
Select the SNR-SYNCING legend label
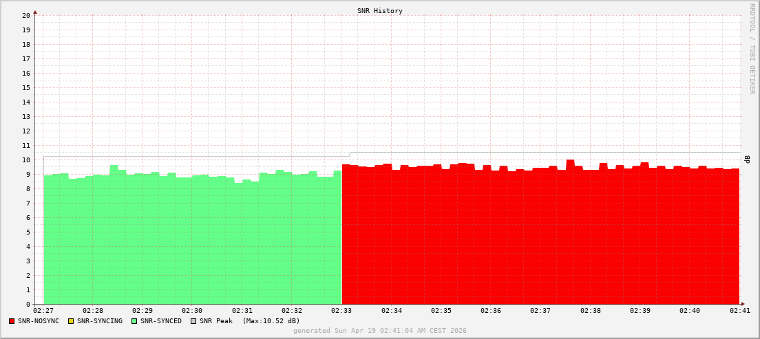click(x=99, y=321)
